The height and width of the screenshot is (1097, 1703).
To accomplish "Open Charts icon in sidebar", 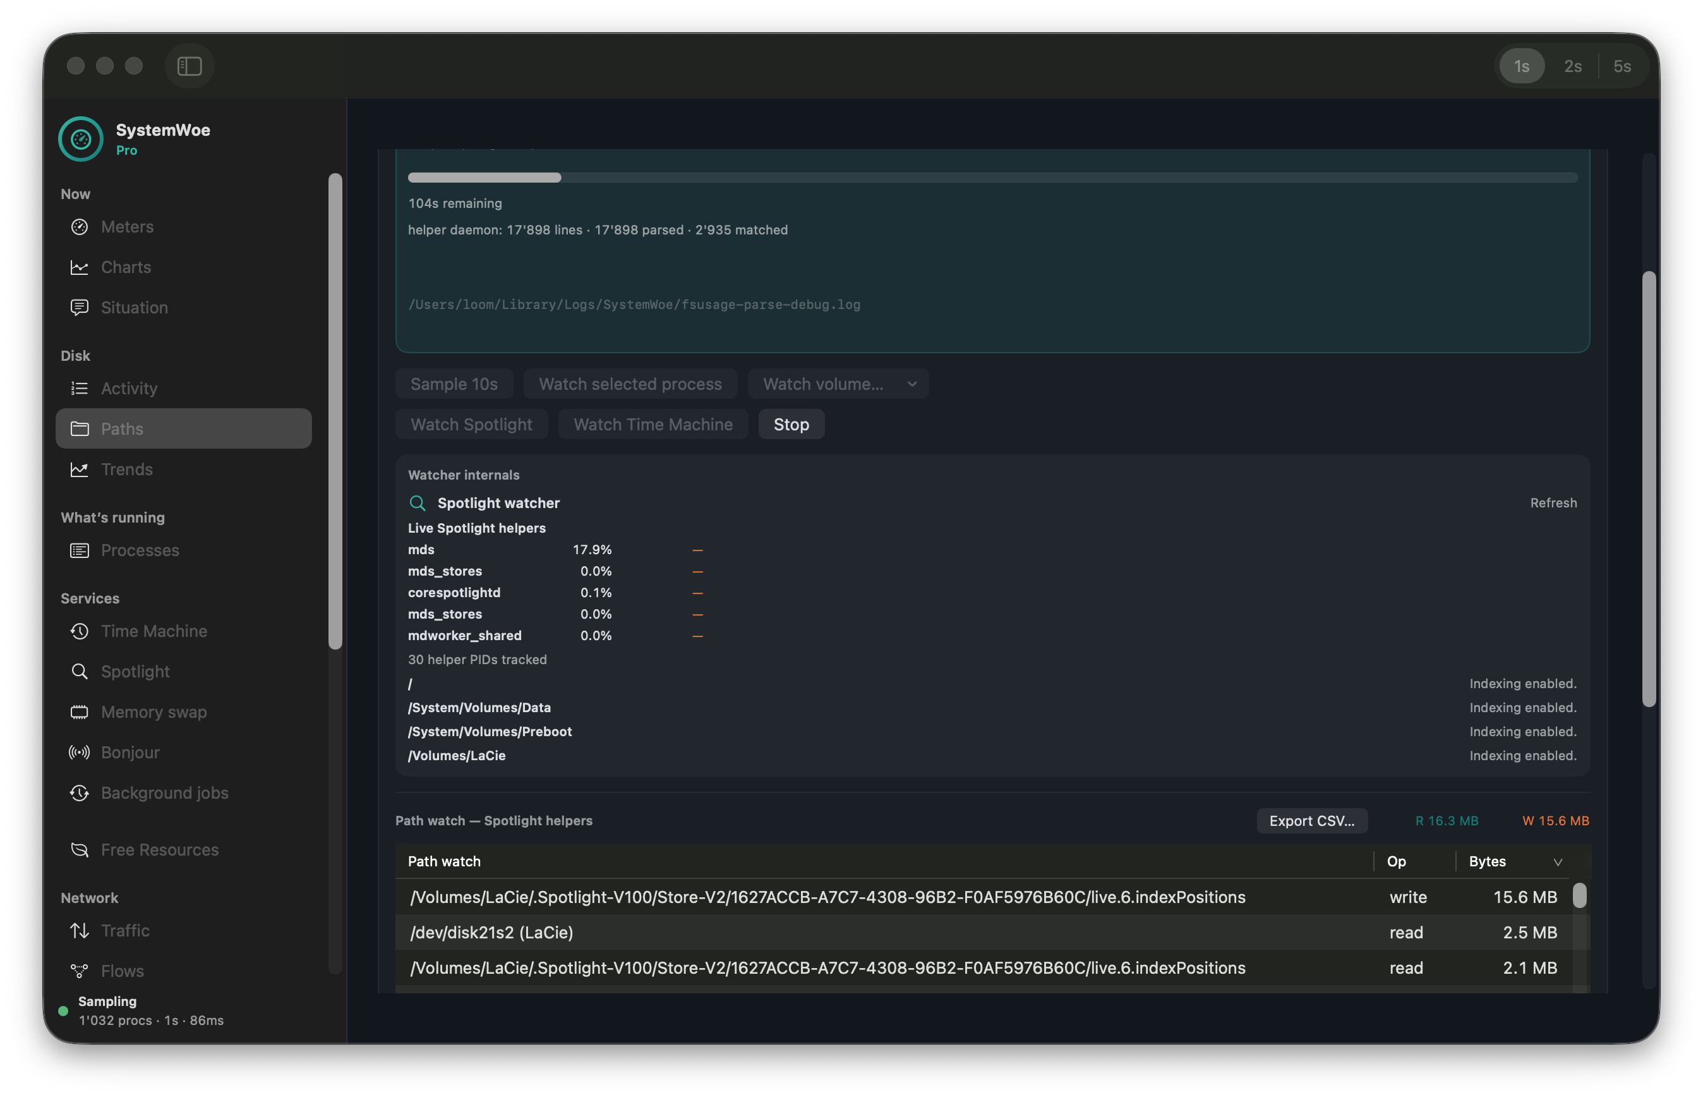I will point(79,267).
